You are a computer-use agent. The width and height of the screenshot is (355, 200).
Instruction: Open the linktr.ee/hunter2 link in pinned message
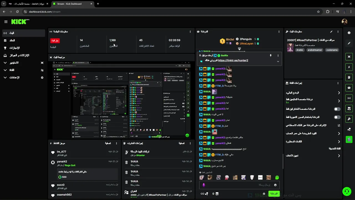point(233,60)
